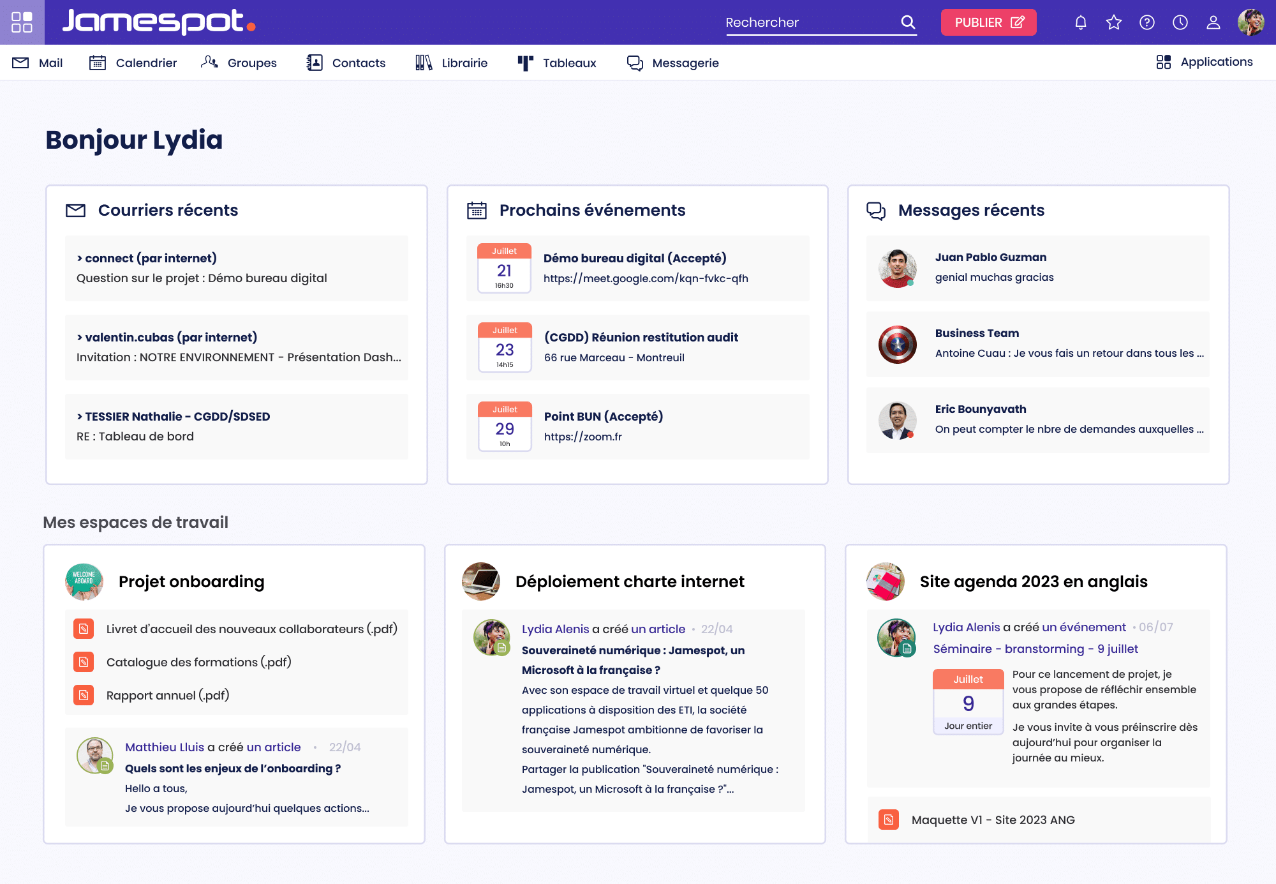Click Projet onboarding Welcome Aboard icon

click(84, 581)
